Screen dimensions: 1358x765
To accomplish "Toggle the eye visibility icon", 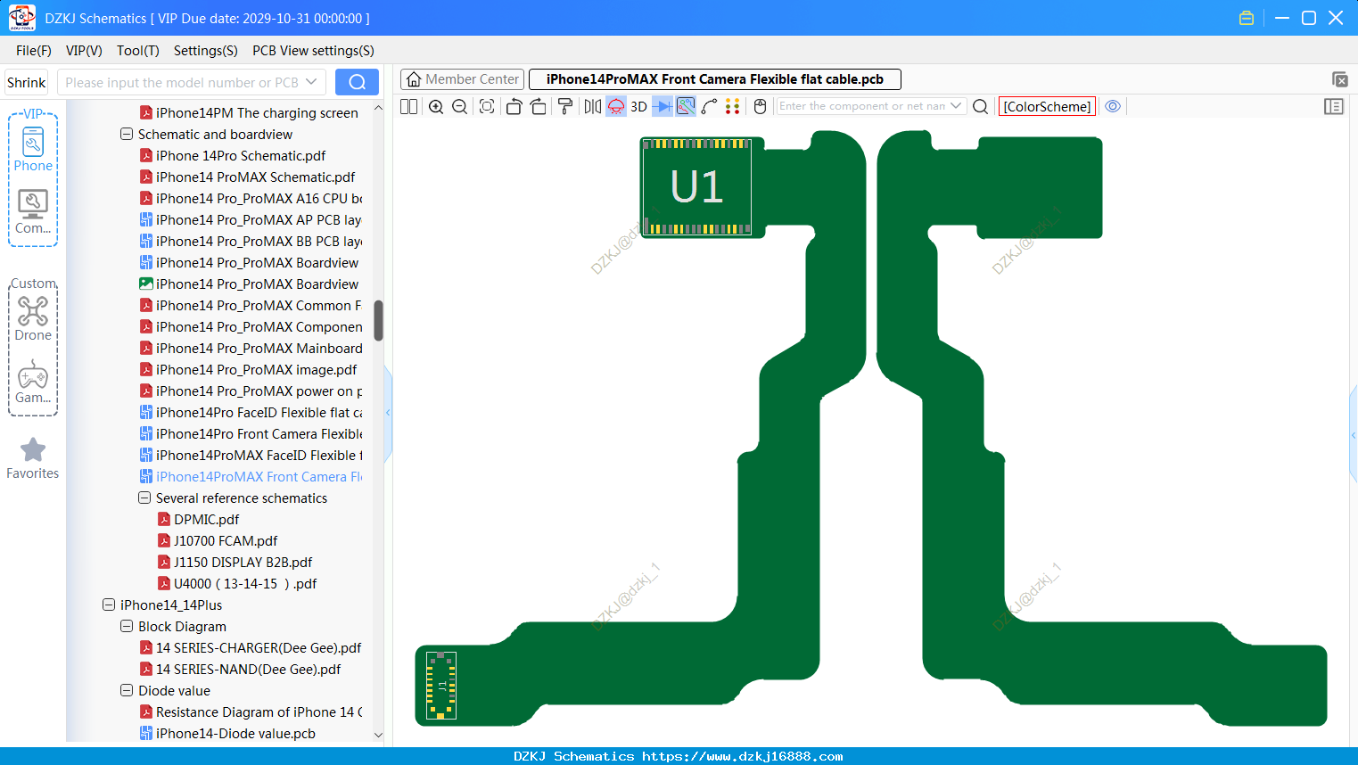I will pyautogui.click(x=1113, y=106).
